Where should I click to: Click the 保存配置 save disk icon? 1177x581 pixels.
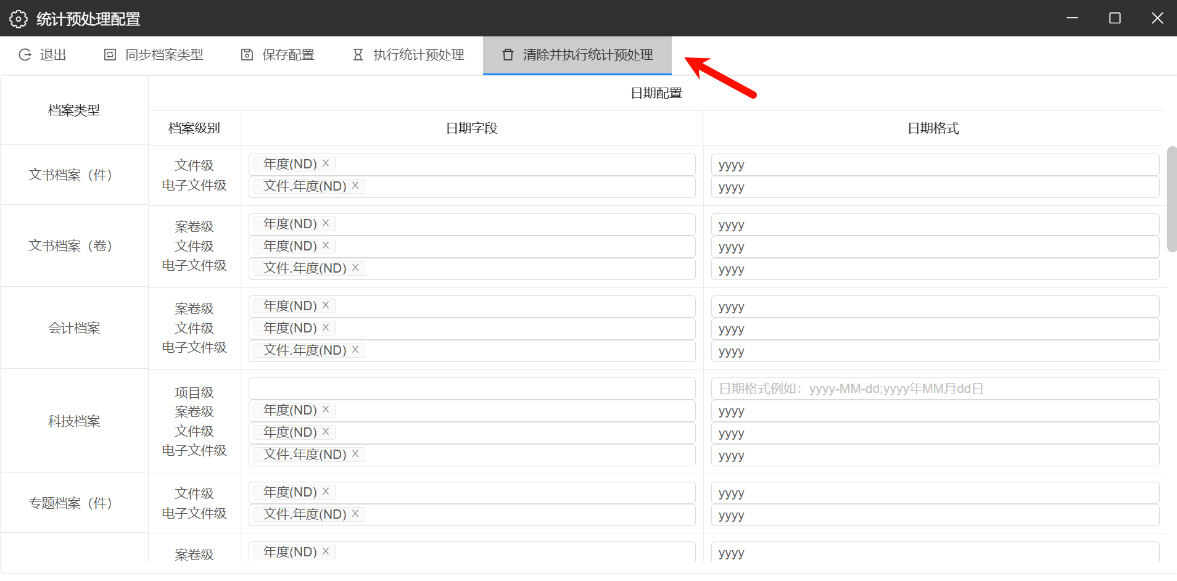247,55
